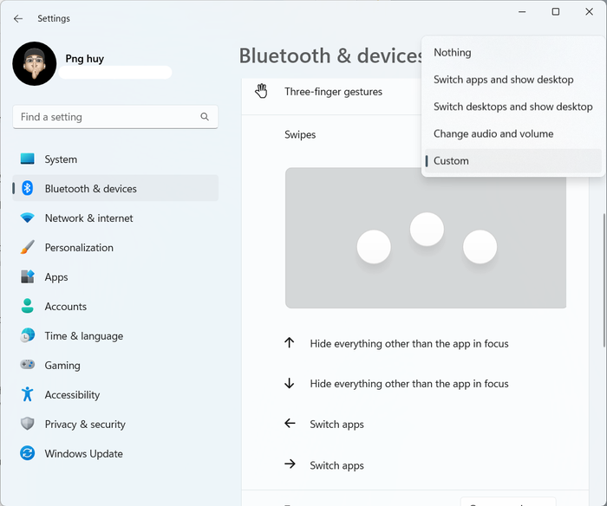This screenshot has height=506, width=607.
Task: Click the search magnifier icon
Action: (205, 116)
